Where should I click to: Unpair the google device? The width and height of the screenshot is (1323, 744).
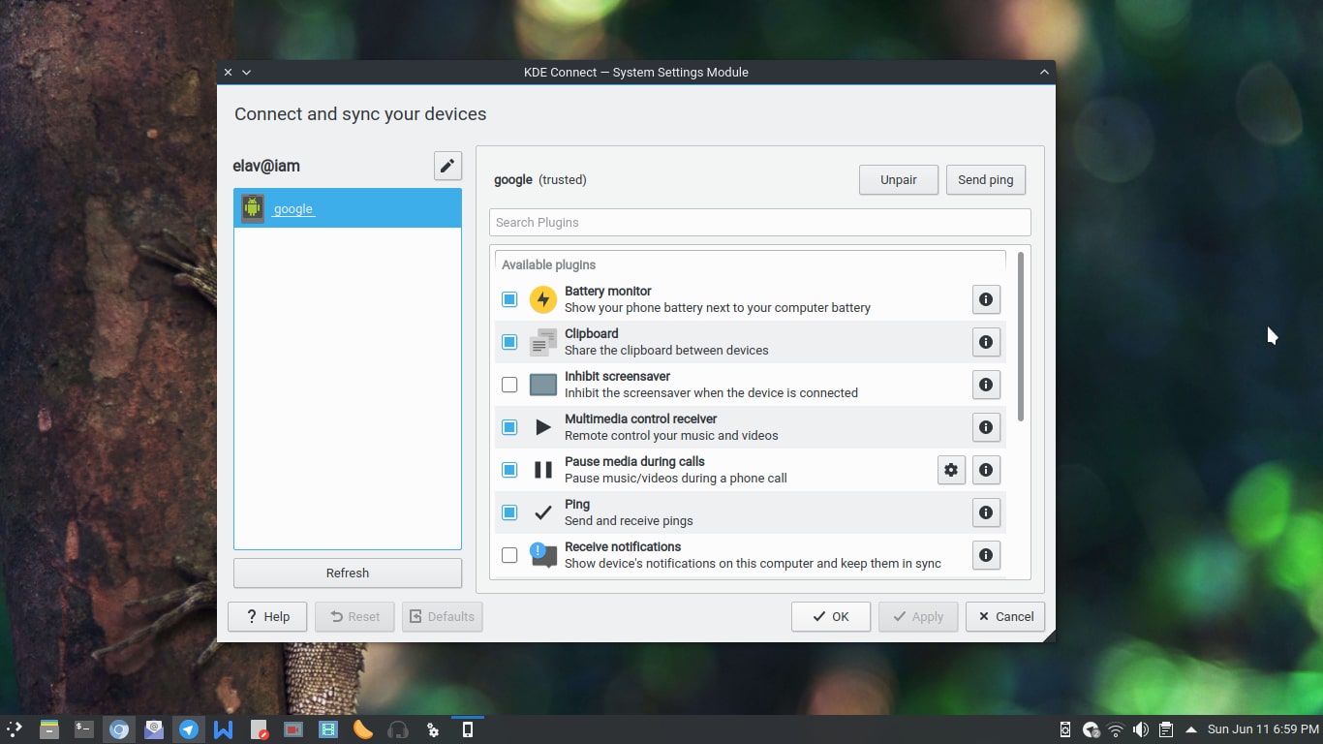click(x=897, y=179)
